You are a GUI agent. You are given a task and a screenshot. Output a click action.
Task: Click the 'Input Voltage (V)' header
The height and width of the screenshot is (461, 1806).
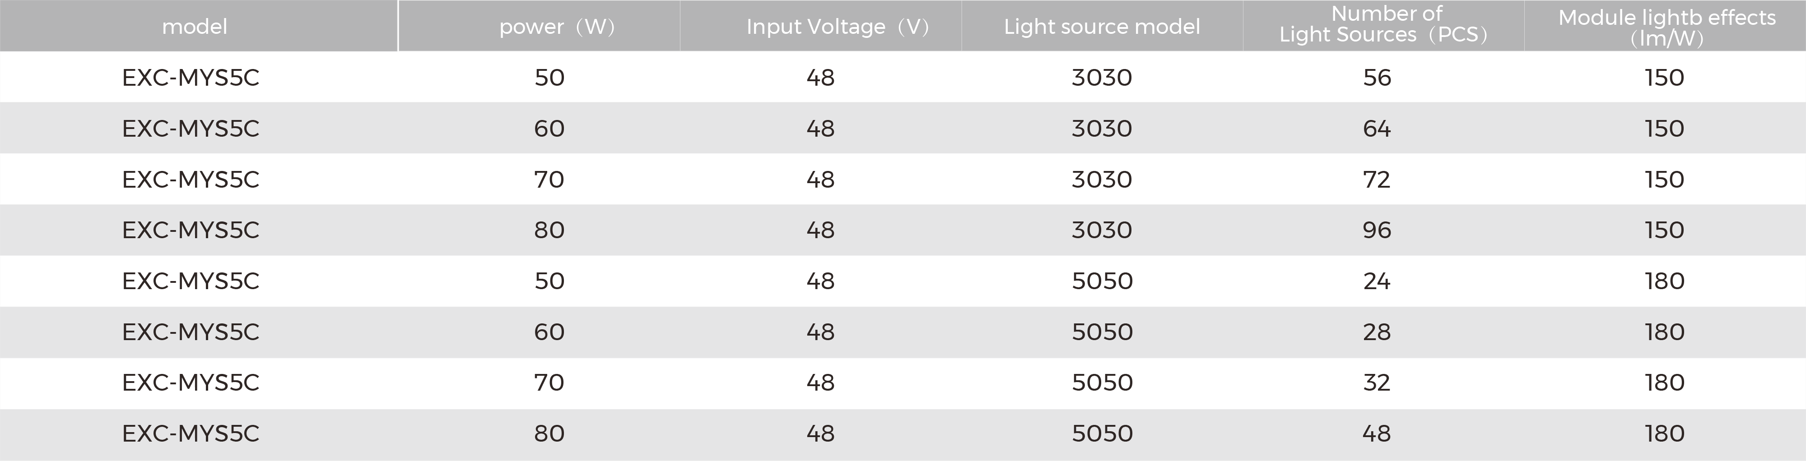click(838, 27)
